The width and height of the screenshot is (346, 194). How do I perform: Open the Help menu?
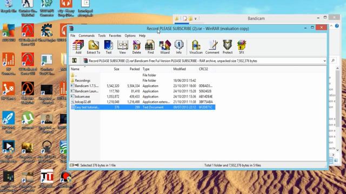[142, 36]
